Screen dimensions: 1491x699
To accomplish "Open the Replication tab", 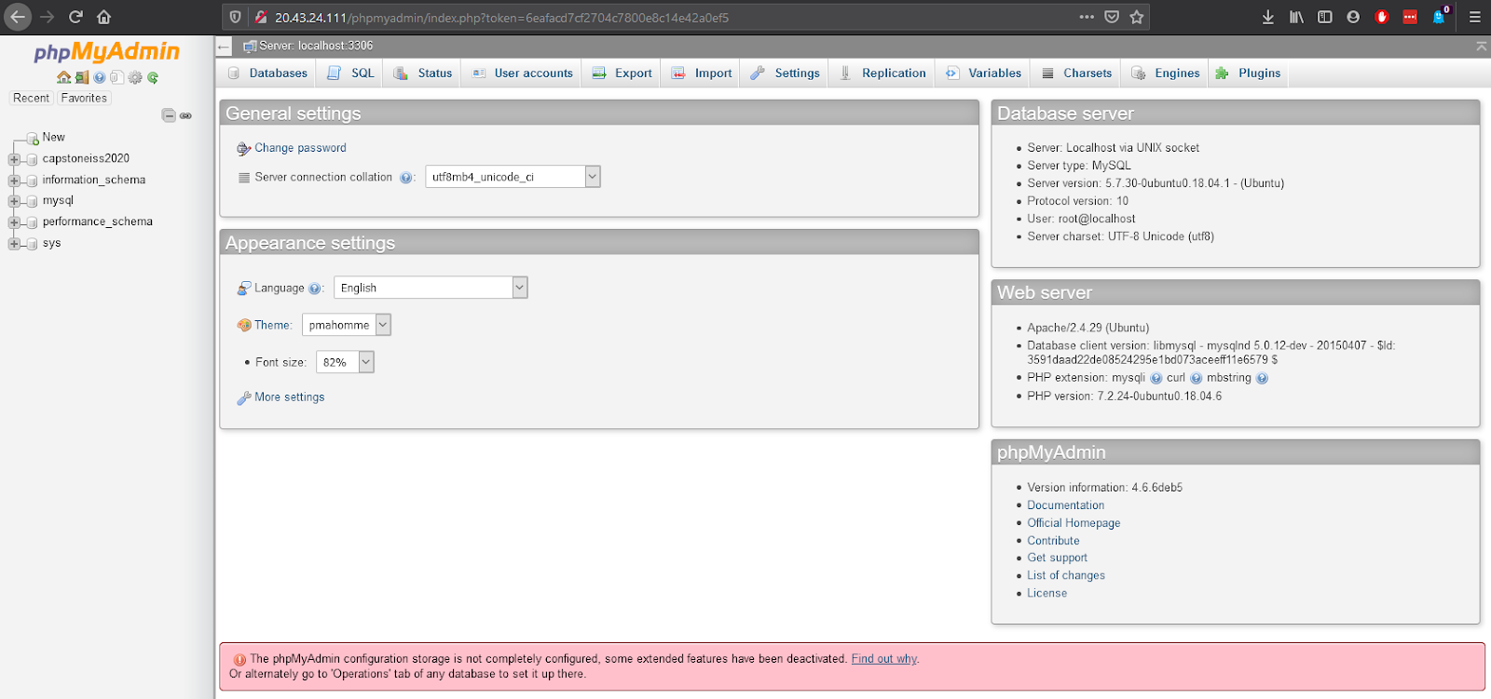I will 883,74.
